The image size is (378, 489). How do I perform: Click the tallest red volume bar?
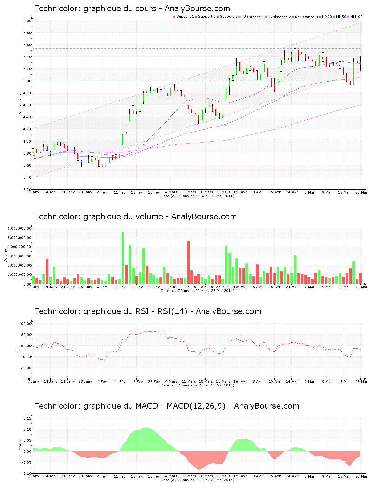pos(188,262)
